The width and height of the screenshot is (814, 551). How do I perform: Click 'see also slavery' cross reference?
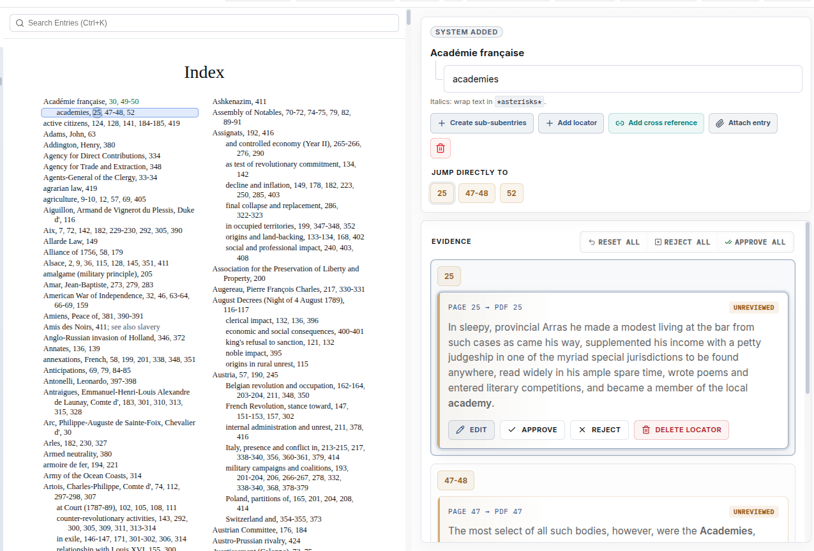click(135, 327)
